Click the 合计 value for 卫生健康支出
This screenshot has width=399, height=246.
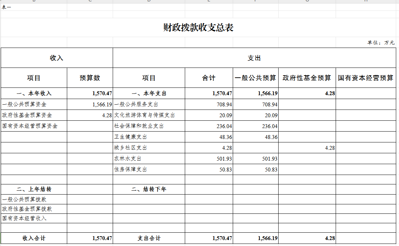(209, 137)
